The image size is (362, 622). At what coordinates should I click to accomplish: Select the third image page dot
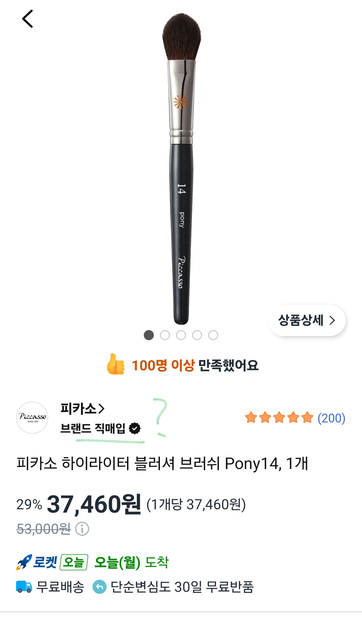tap(181, 335)
